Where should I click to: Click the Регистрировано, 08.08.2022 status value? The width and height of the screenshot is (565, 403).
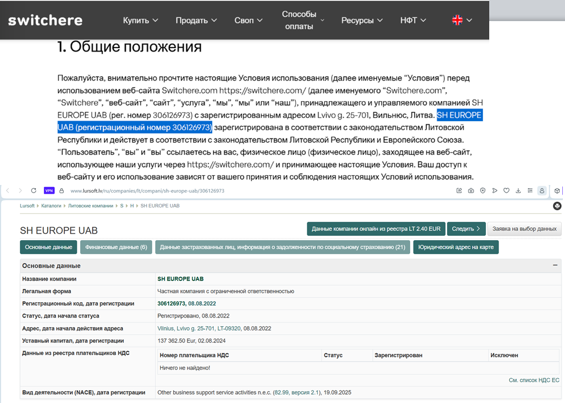point(194,316)
